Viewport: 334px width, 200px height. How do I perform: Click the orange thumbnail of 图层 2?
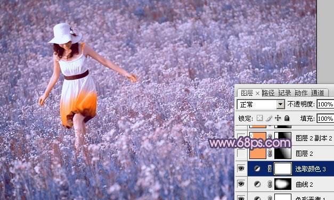[258, 153]
